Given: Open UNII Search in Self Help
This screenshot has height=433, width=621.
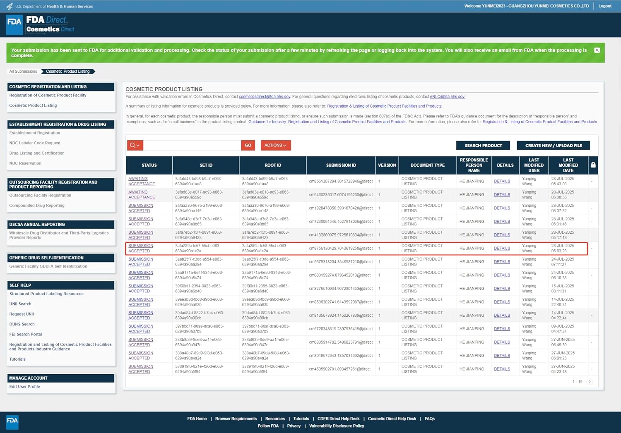Looking at the screenshot, I should (20, 304).
